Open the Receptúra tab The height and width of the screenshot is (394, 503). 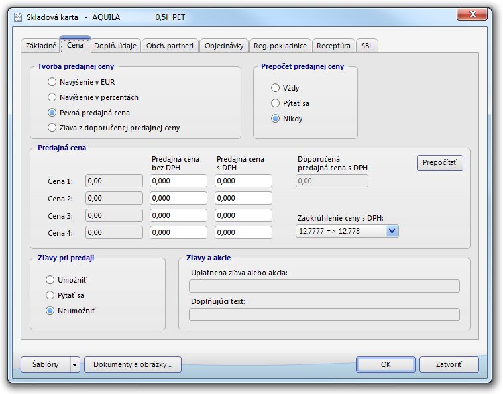click(x=333, y=46)
